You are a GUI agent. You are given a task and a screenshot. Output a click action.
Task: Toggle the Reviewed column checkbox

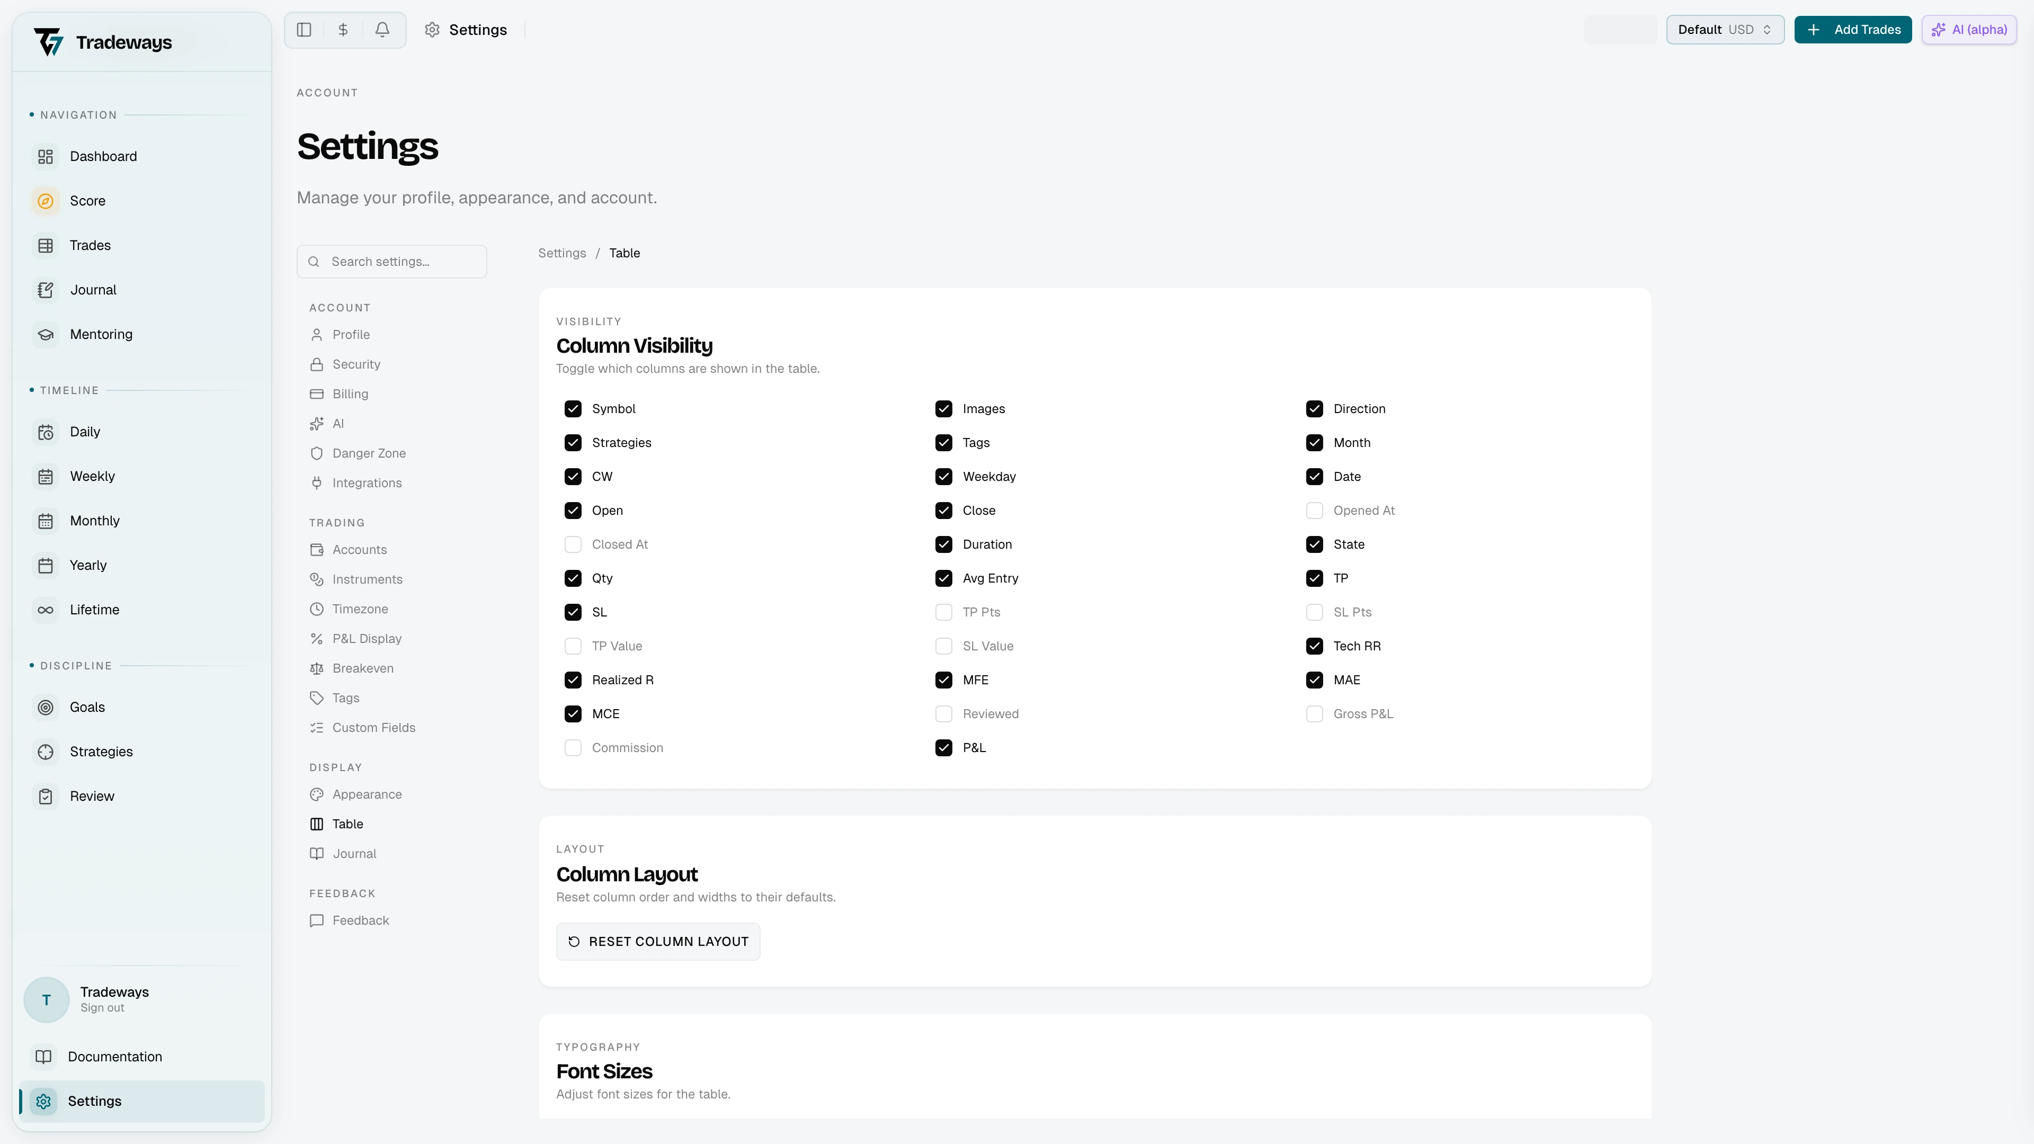click(943, 714)
